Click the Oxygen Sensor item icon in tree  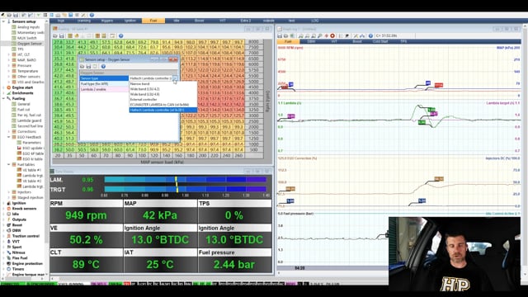click(14, 44)
